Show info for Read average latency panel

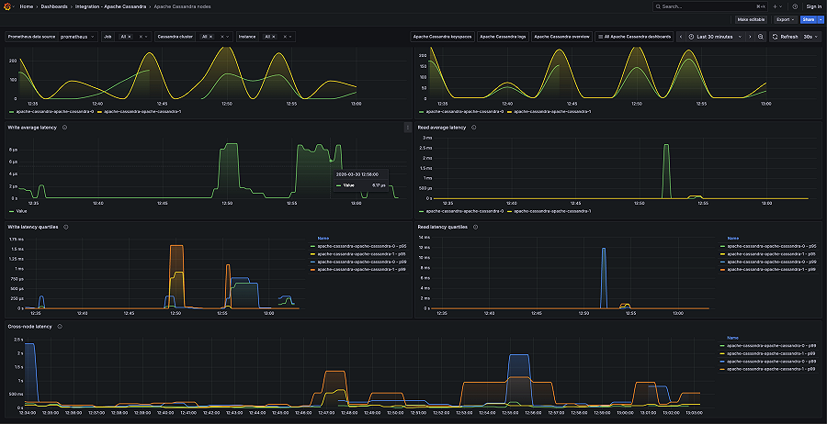473,128
